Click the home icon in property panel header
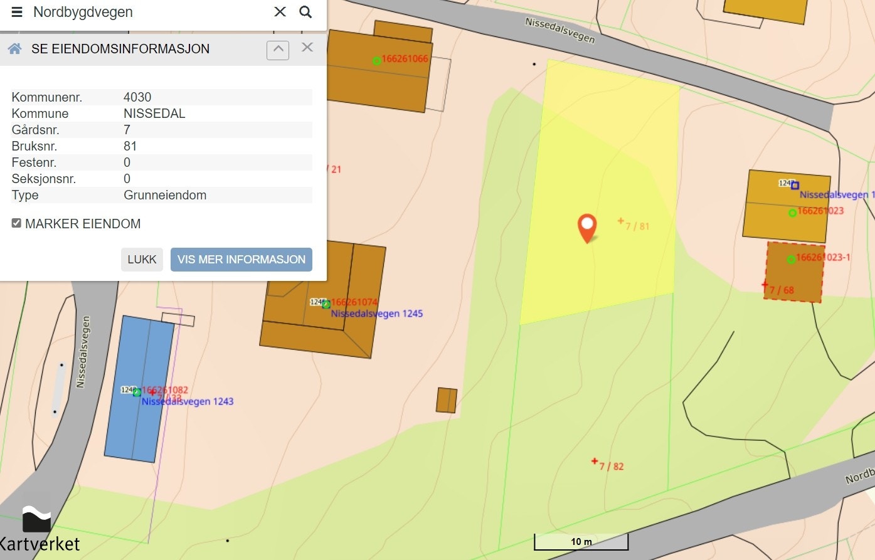The width and height of the screenshot is (875, 560). coord(15,49)
